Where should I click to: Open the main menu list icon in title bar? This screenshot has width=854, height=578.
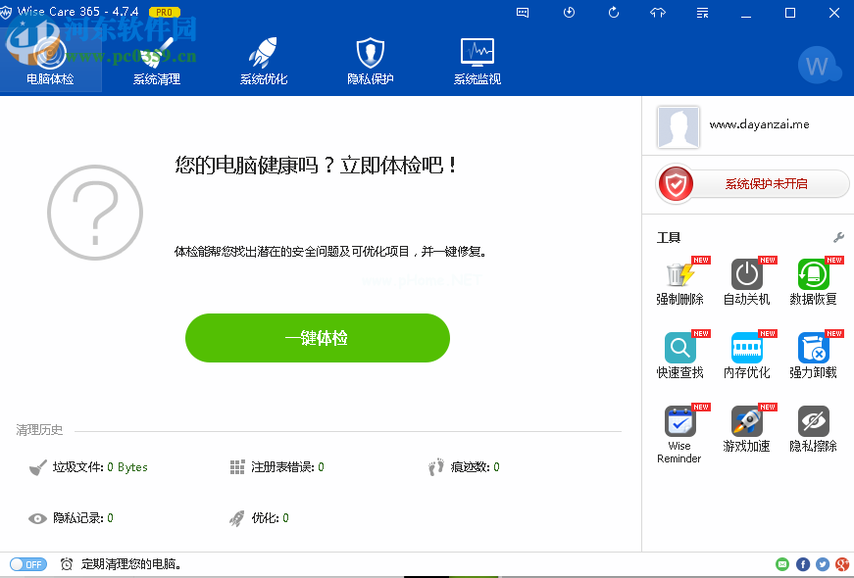tap(702, 13)
